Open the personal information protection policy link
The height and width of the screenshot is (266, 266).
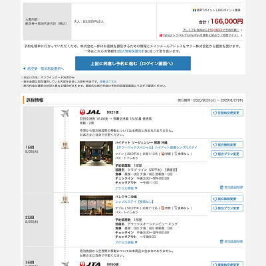click(131, 51)
